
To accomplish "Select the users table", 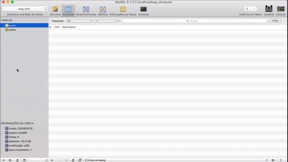I will point(24,30).
